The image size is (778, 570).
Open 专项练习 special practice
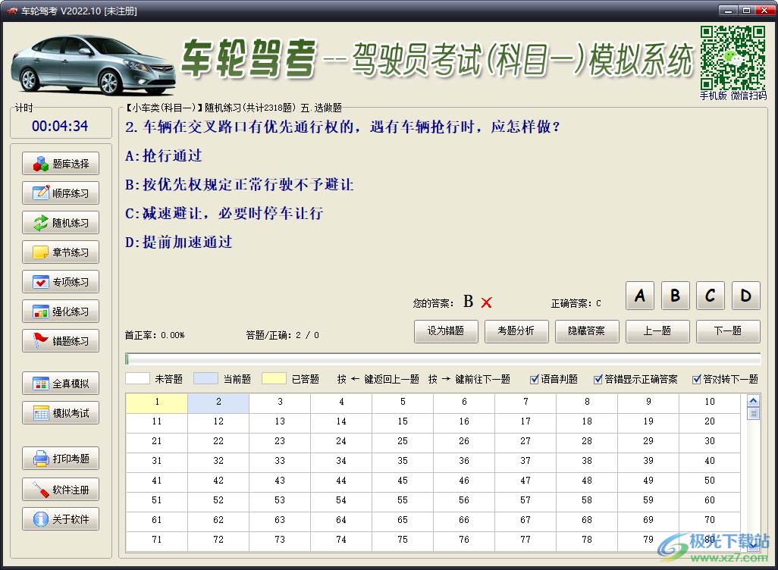61,282
